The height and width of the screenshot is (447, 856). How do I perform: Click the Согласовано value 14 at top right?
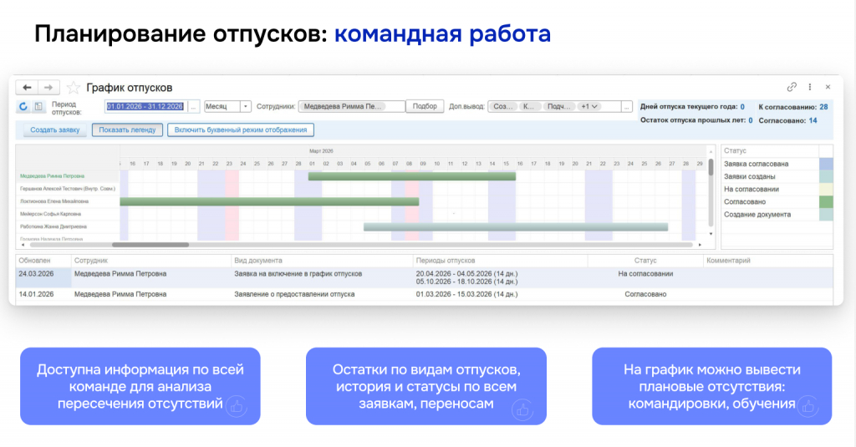[813, 120]
